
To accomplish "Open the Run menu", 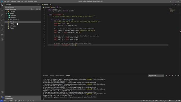I will (25, 1).
